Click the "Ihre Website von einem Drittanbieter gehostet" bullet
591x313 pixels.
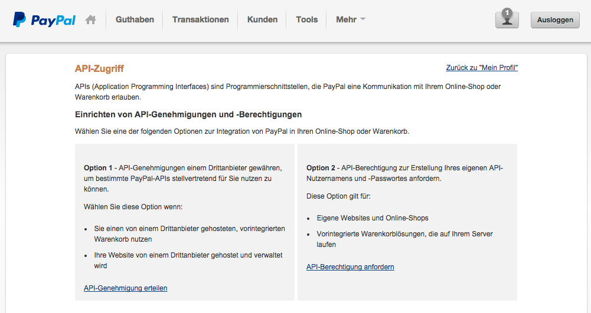click(188, 261)
